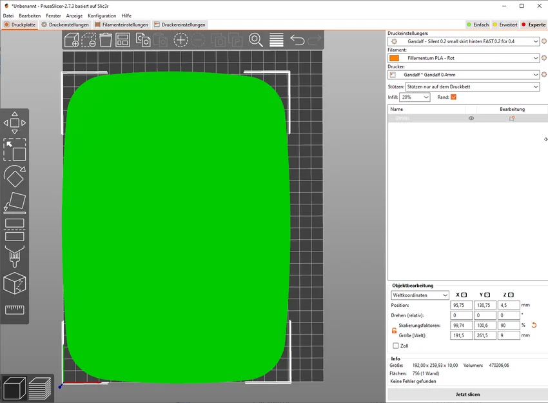Click the Arrange objects icon
This screenshot has width=548, height=403.
(x=122, y=40)
